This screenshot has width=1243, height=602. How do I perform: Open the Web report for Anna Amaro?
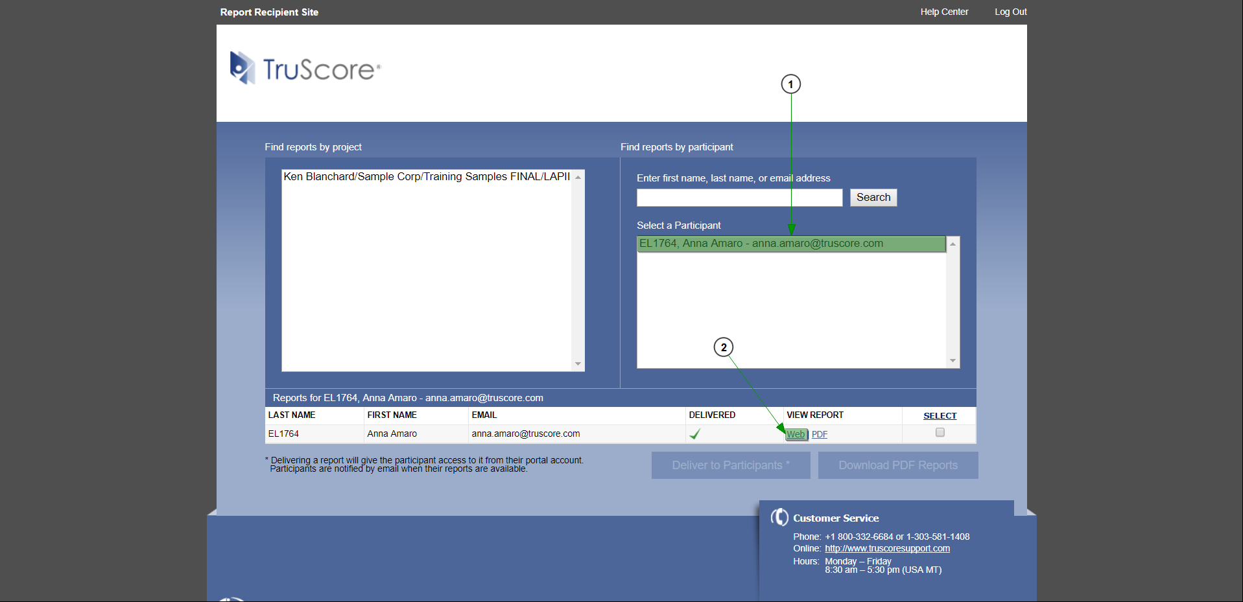[796, 434]
